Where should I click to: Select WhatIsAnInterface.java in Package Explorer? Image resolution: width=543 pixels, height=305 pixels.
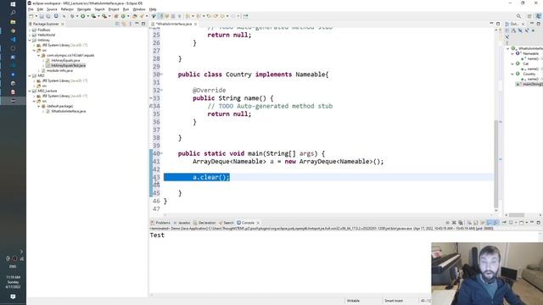pyautogui.click(x=68, y=111)
